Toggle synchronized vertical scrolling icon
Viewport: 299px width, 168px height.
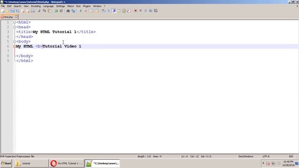click(92, 11)
